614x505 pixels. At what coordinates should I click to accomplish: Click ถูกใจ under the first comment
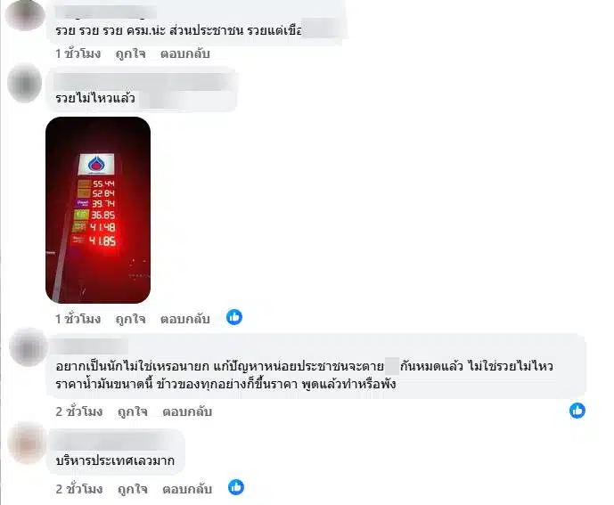(x=131, y=53)
